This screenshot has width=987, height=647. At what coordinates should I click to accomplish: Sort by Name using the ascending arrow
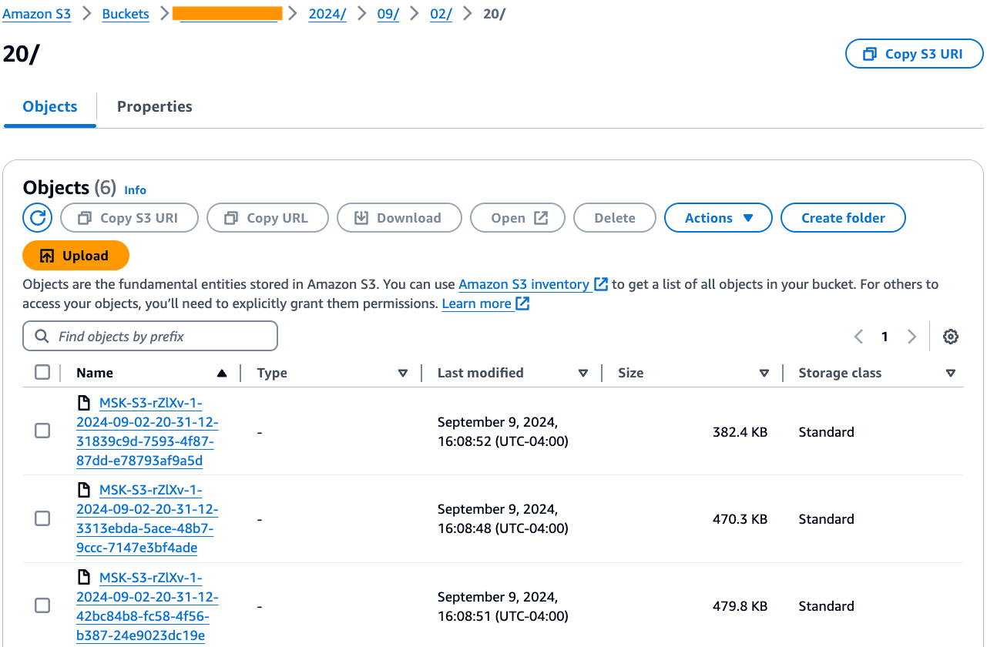(222, 373)
